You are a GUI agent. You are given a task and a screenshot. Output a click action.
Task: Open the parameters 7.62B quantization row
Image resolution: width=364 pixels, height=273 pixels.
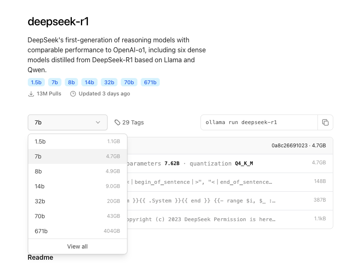tap(230, 163)
